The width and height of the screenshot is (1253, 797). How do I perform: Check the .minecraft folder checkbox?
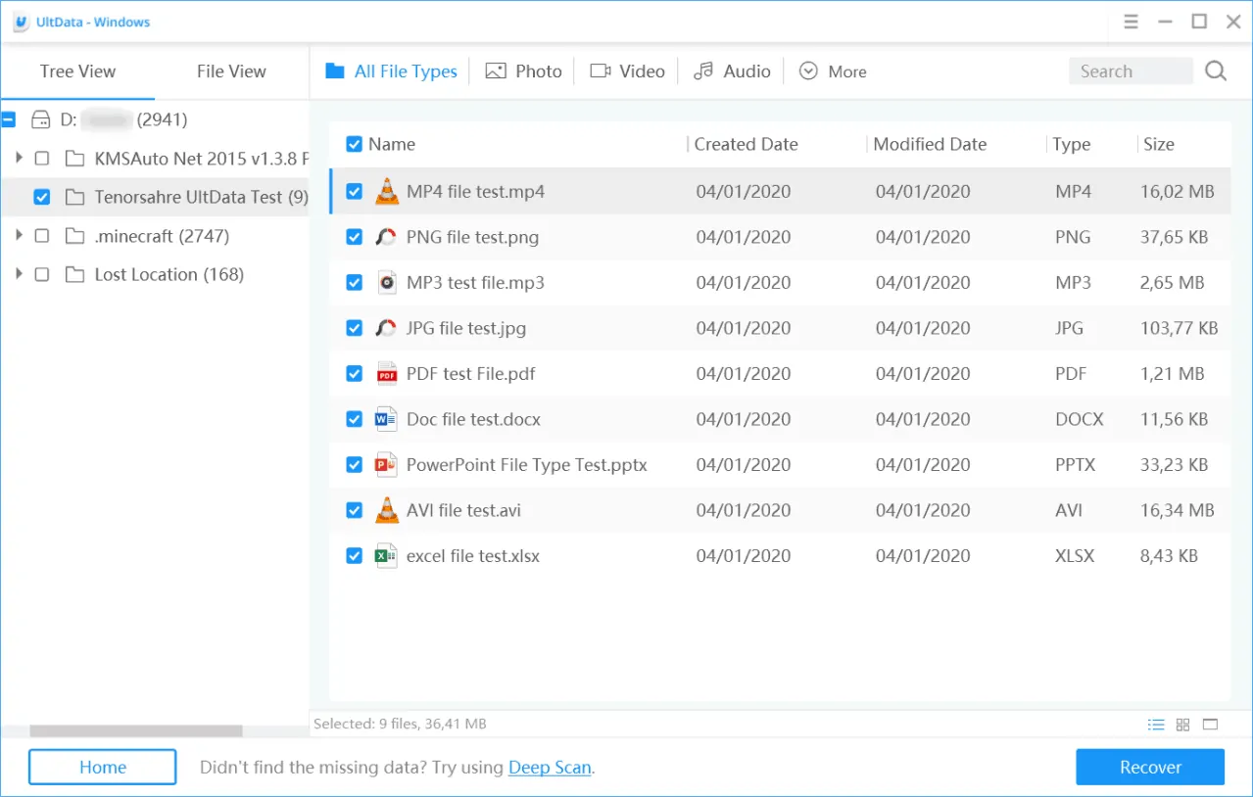pos(42,236)
